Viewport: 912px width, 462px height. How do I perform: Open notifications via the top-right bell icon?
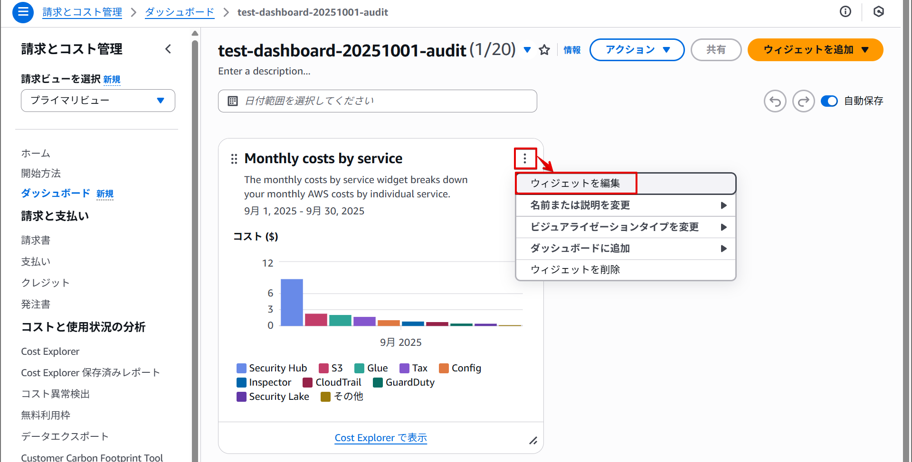[x=878, y=11]
